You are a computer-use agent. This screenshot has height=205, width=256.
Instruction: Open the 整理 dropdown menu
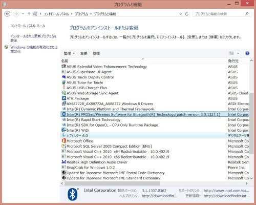(69, 53)
